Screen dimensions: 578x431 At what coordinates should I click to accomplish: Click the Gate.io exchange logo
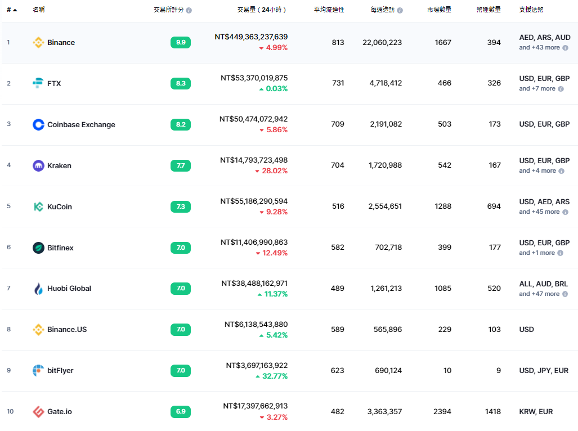[x=38, y=411]
